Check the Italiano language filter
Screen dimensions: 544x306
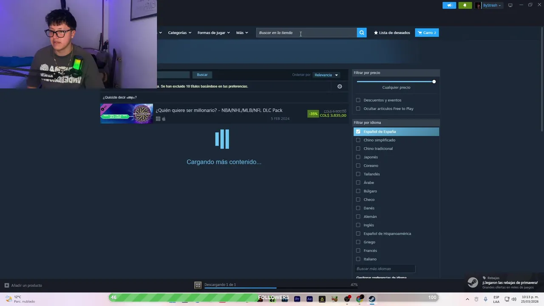(x=358, y=259)
